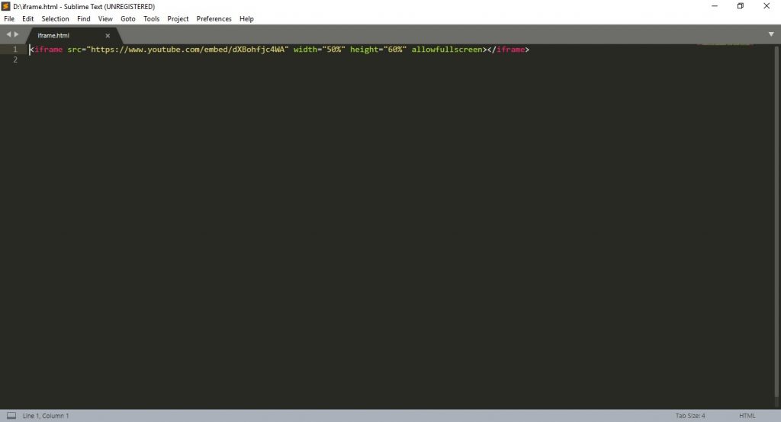
Task: Close the iframe.html tab
Action: [108, 36]
